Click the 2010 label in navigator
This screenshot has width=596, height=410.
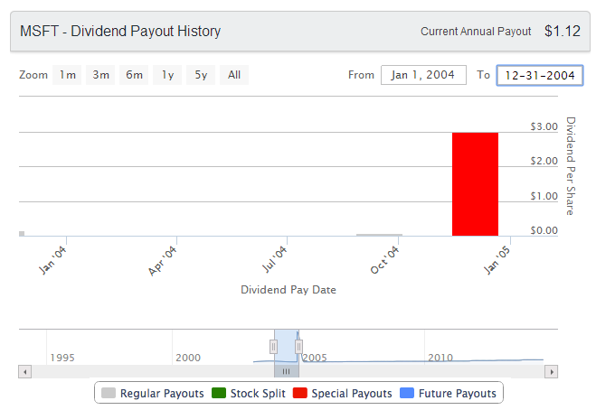click(440, 358)
